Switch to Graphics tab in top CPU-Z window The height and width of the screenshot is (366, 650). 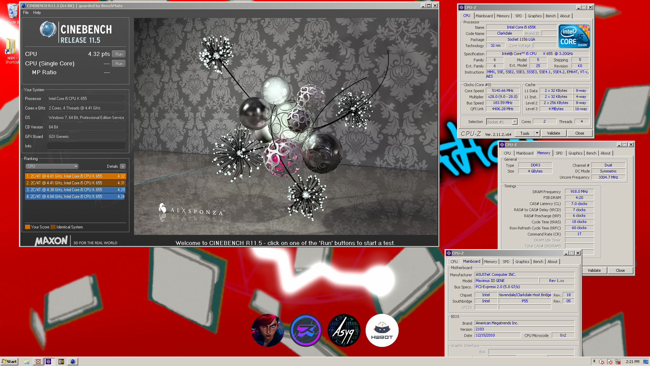point(535,16)
